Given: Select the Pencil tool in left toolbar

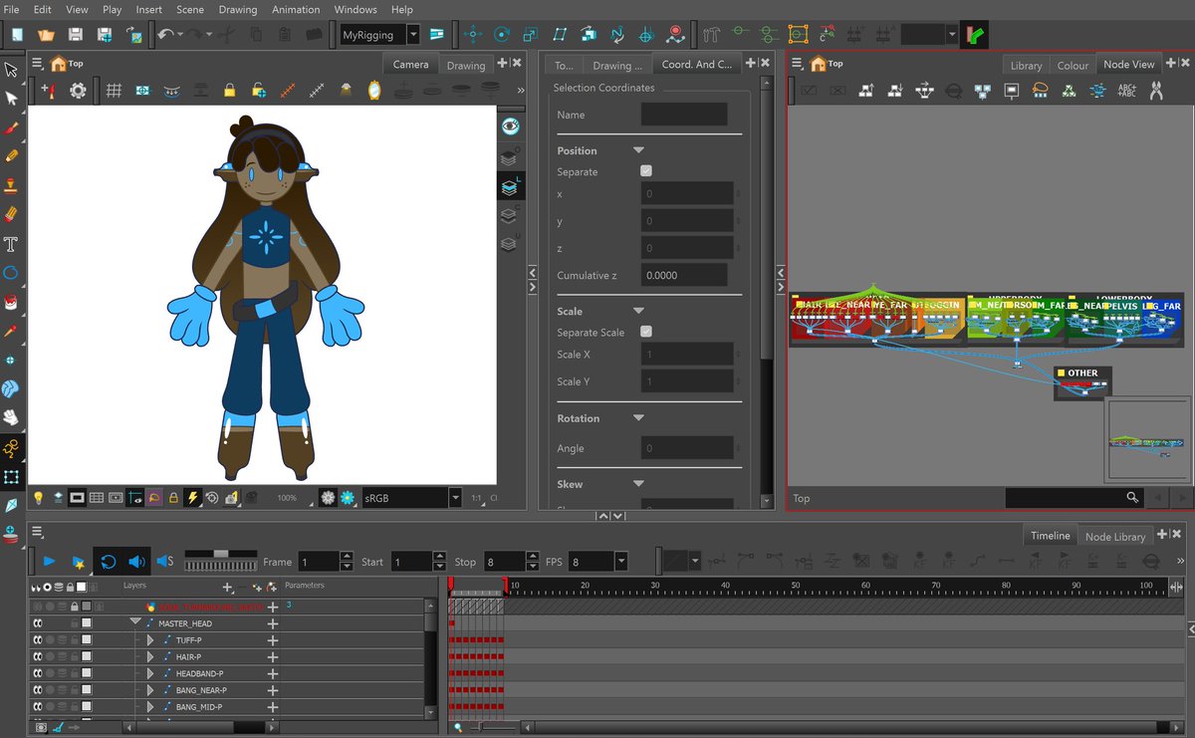Looking at the screenshot, I should 11,156.
